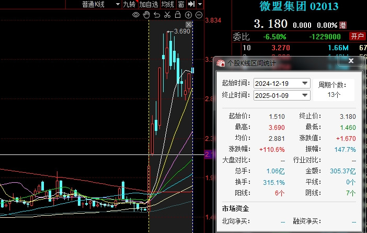
Task: Toggle the chart lock icon
Action: tap(178, 15)
